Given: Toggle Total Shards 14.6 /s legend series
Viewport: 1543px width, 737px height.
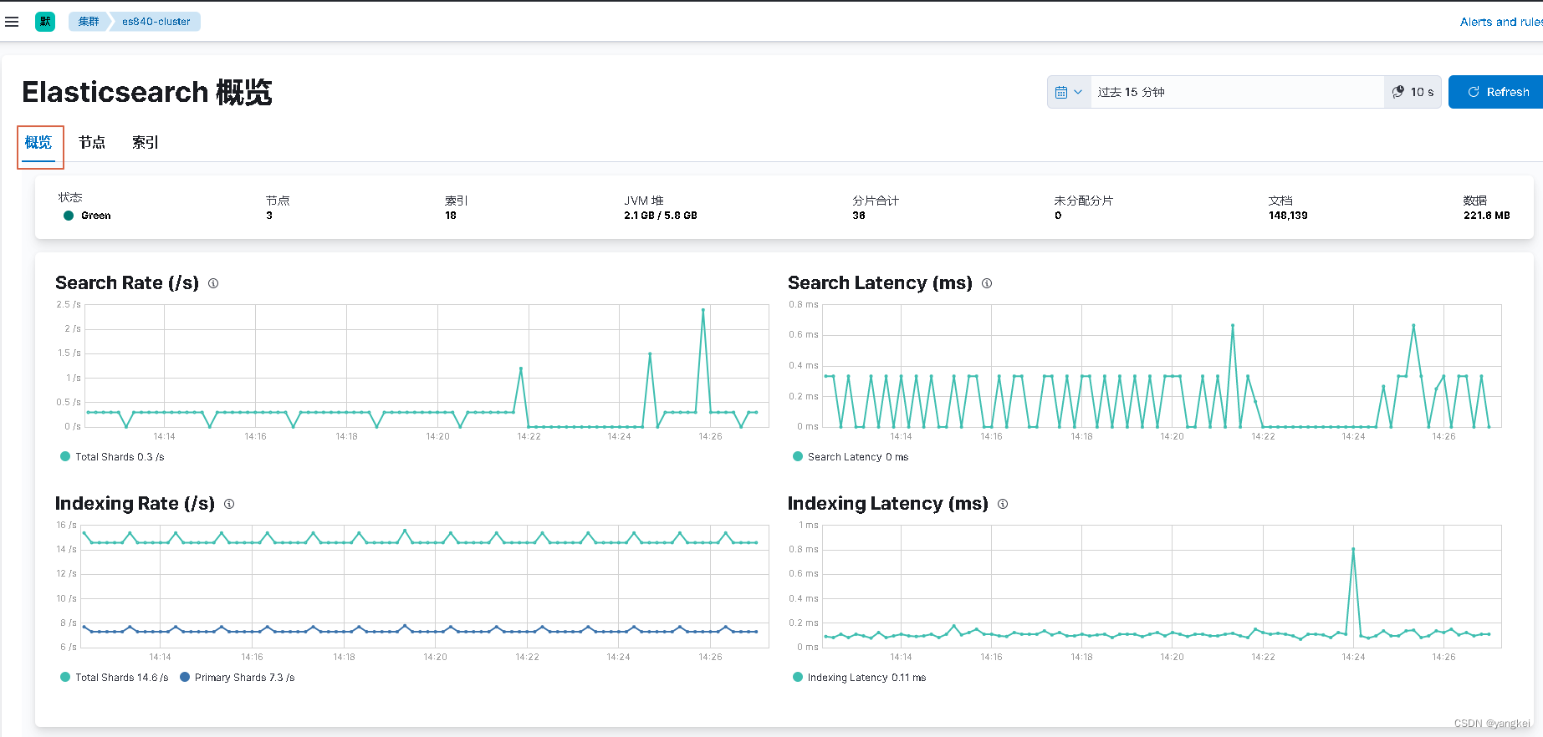Looking at the screenshot, I should click(115, 678).
